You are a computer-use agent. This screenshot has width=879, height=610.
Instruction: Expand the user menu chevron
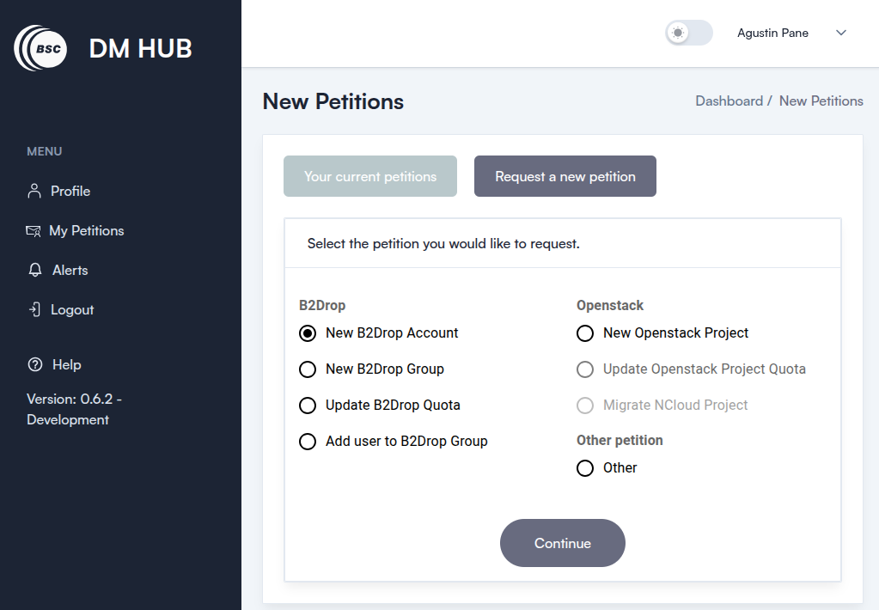coord(841,33)
